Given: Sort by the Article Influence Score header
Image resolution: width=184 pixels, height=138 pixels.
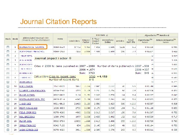Looking at the screenshot, I should pos(166,41).
